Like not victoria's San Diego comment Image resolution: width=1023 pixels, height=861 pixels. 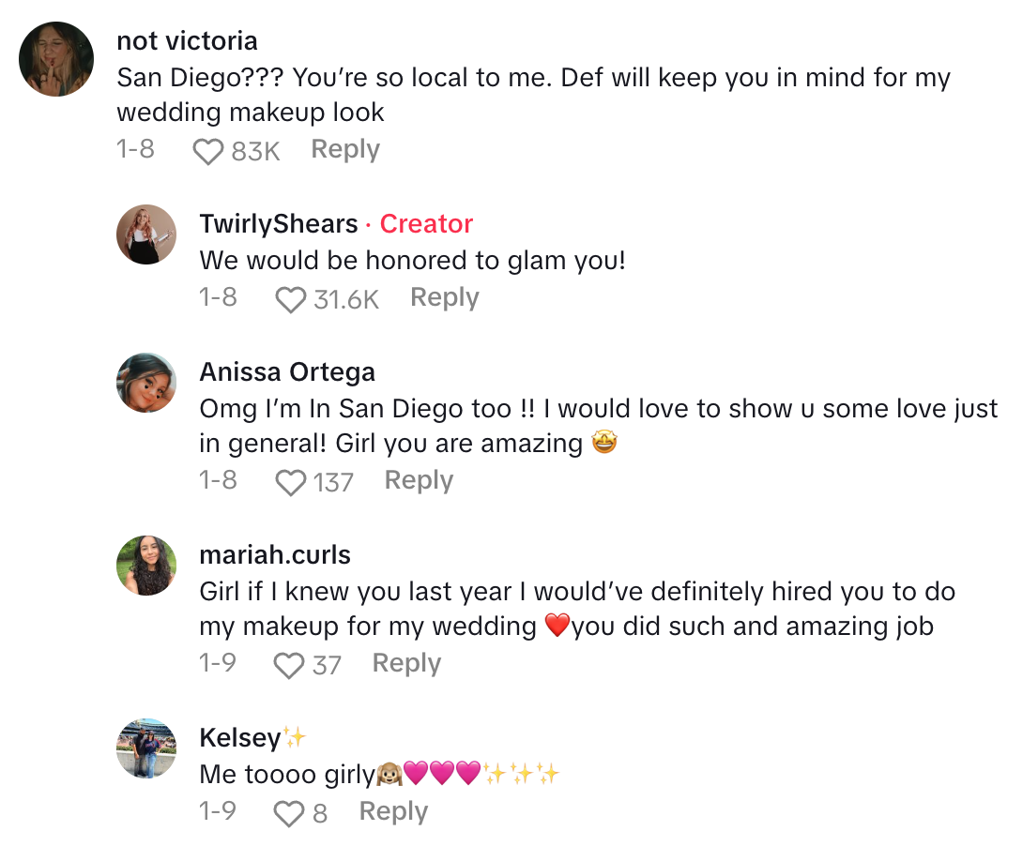click(208, 151)
